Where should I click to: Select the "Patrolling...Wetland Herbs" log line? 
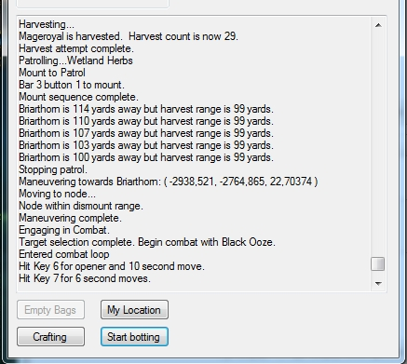tap(75, 61)
